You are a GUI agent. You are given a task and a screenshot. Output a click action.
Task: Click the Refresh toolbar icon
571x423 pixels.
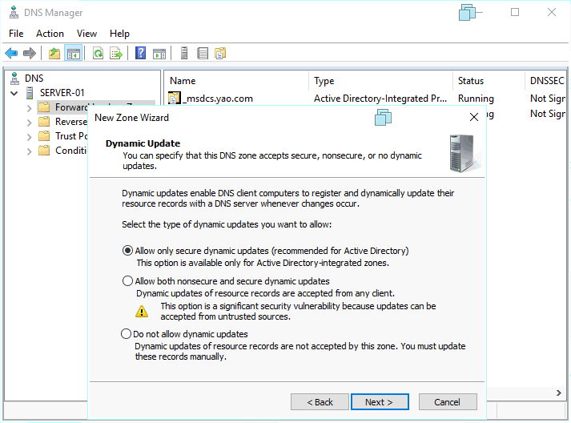98,54
